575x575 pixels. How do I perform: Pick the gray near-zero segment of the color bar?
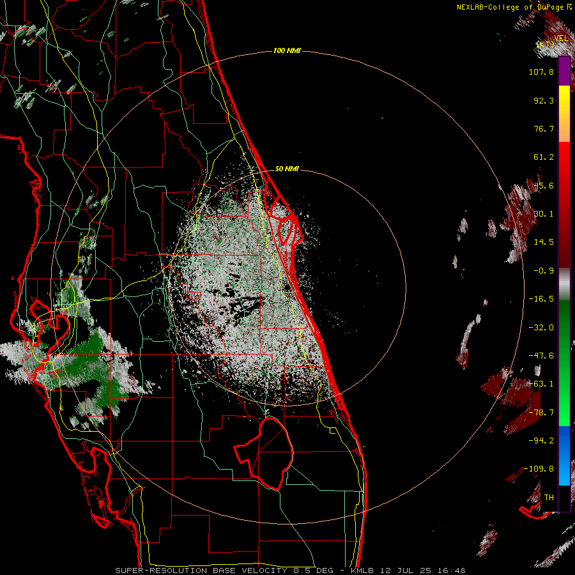click(564, 284)
